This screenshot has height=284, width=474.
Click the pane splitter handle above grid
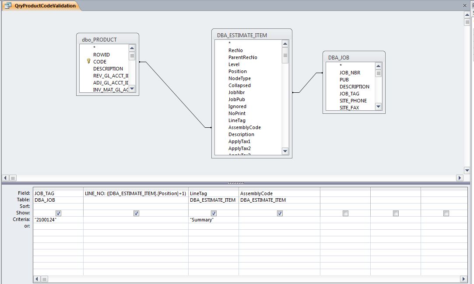[x=236, y=183]
